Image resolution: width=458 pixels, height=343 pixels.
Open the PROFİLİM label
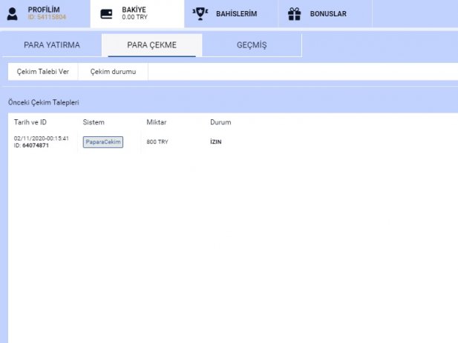(44, 10)
